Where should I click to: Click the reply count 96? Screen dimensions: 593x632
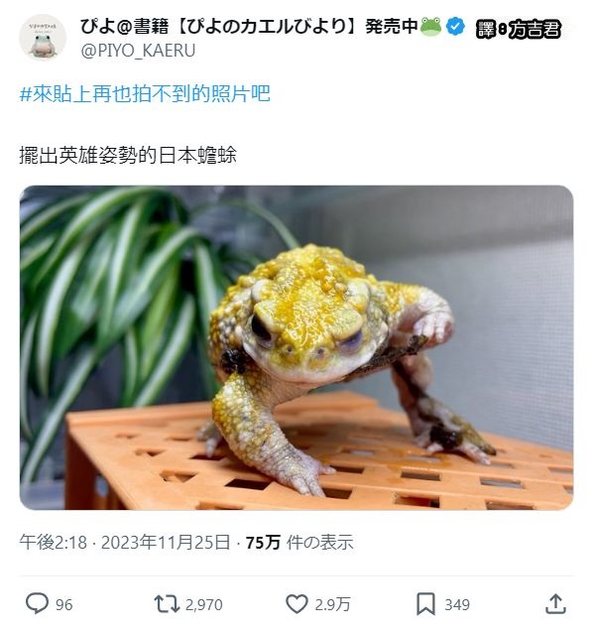[x=64, y=604]
